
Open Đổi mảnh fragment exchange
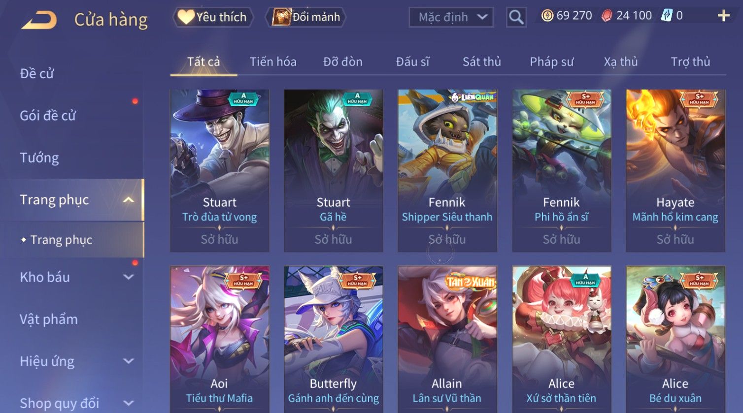tap(306, 17)
